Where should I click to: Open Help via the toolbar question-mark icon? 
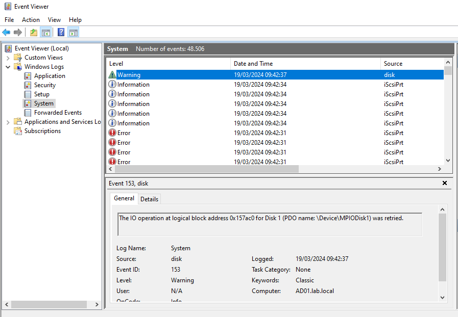[x=61, y=33]
